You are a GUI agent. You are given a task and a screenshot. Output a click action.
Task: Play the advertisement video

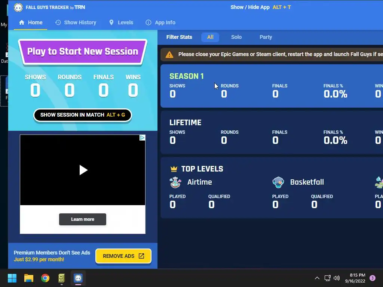(83, 170)
